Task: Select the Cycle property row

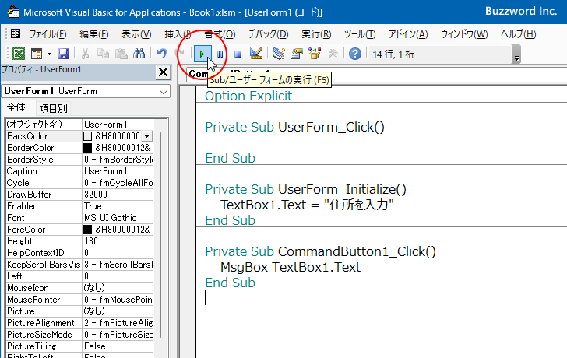Action: pyautogui.click(x=79, y=183)
